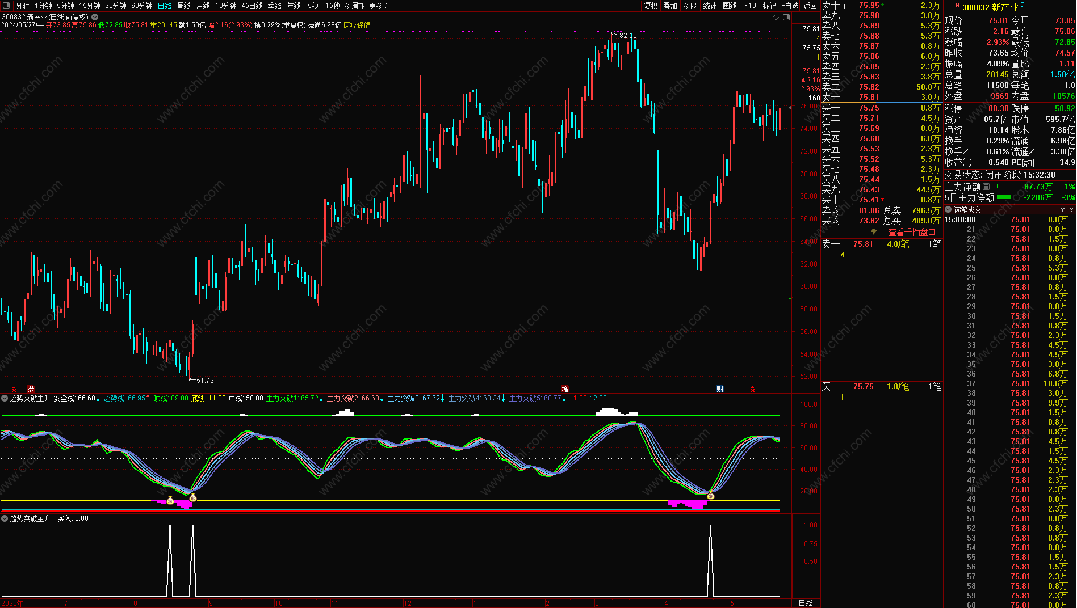Viewport: 1077px width, 608px height.
Task: Click the green up arrow beside 卖十 price
Action: click(882, 5)
